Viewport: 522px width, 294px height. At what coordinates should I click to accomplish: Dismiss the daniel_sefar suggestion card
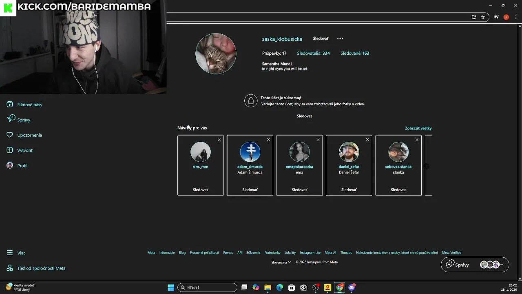(367, 140)
